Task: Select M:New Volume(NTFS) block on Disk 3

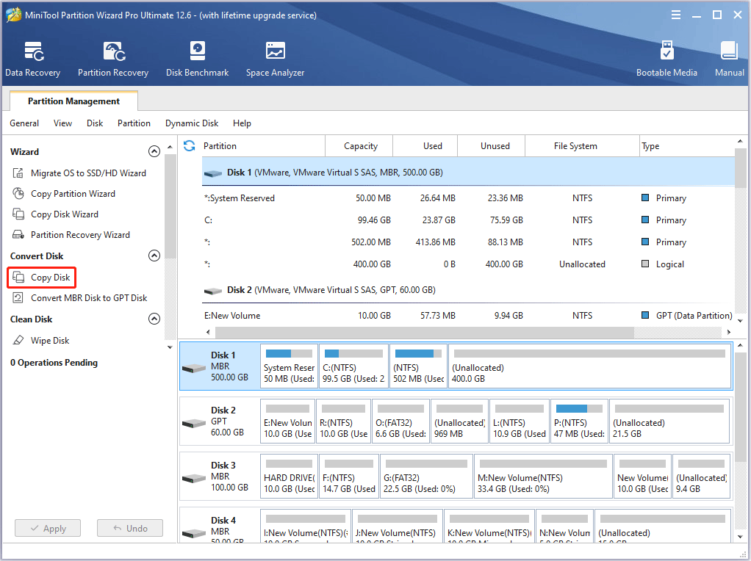Action: point(543,477)
